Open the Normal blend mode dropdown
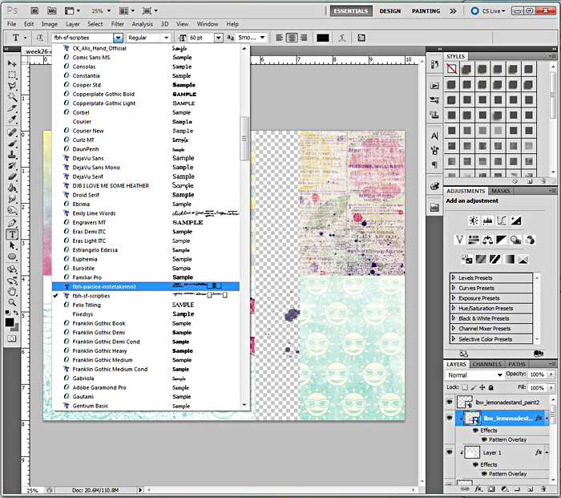Screen dimensions: 561x498 pos(474,375)
